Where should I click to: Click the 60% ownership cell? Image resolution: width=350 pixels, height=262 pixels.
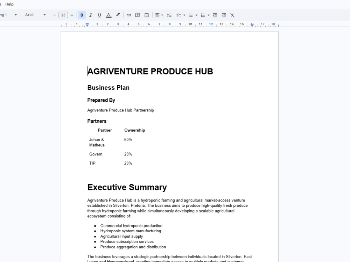point(128,140)
